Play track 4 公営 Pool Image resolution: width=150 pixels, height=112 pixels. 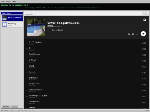click(x=87, y=61)
